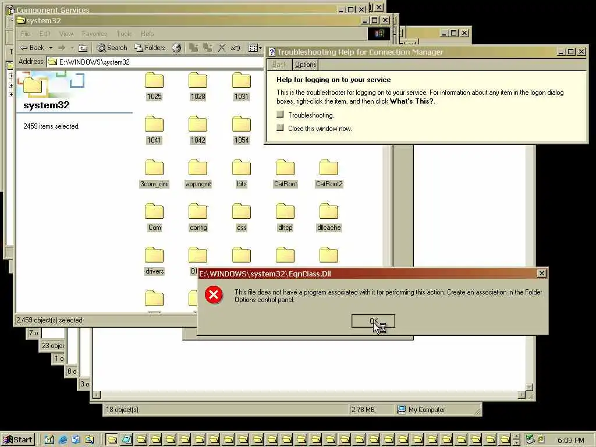Click the History clock icon in toolbar
Viewport: 596px width, 447px height.
coord(176,48)
